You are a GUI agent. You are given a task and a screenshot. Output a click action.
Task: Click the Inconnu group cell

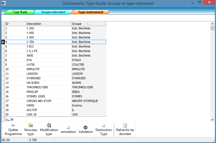[89, 105]
